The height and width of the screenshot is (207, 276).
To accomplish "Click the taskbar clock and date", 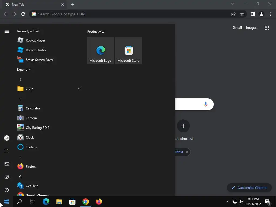I will 253,202.
